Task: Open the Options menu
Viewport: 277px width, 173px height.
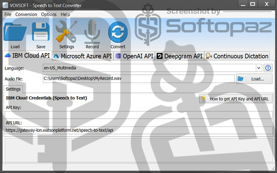Action: pos(49,15)
